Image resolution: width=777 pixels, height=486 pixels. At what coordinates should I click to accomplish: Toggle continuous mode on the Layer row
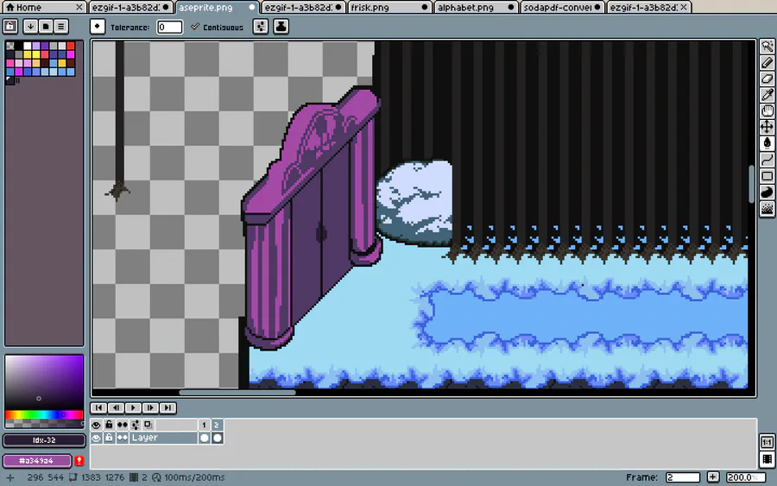(122, 438)
